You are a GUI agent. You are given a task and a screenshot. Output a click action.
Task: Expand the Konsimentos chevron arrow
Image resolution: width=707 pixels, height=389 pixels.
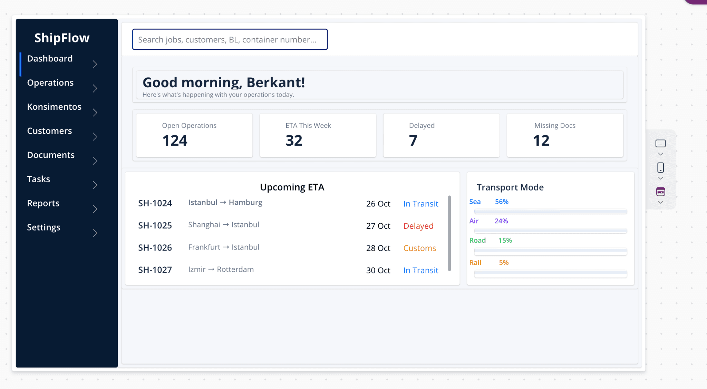pos(95,113)
